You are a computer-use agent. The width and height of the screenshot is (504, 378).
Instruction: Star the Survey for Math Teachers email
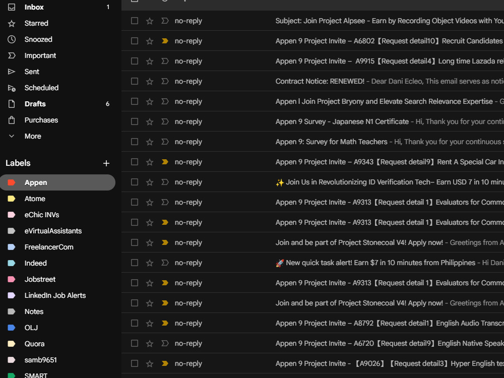[150, 142]
